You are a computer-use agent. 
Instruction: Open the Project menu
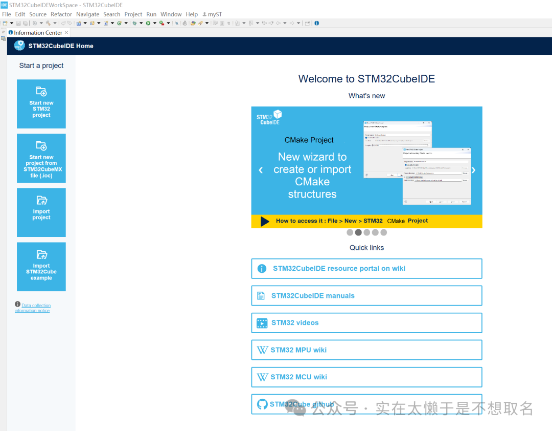[133, 14]
